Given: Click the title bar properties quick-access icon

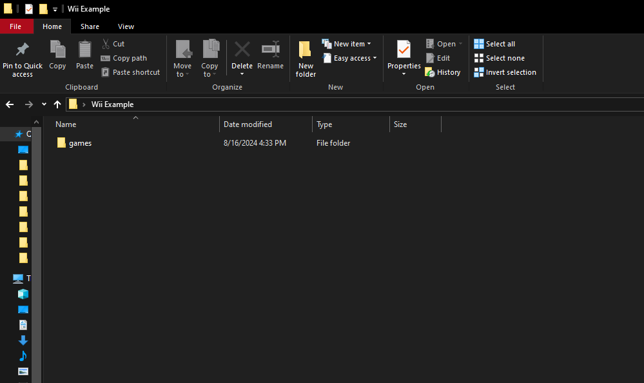Looking at the screenshot, I should point(29,8).
